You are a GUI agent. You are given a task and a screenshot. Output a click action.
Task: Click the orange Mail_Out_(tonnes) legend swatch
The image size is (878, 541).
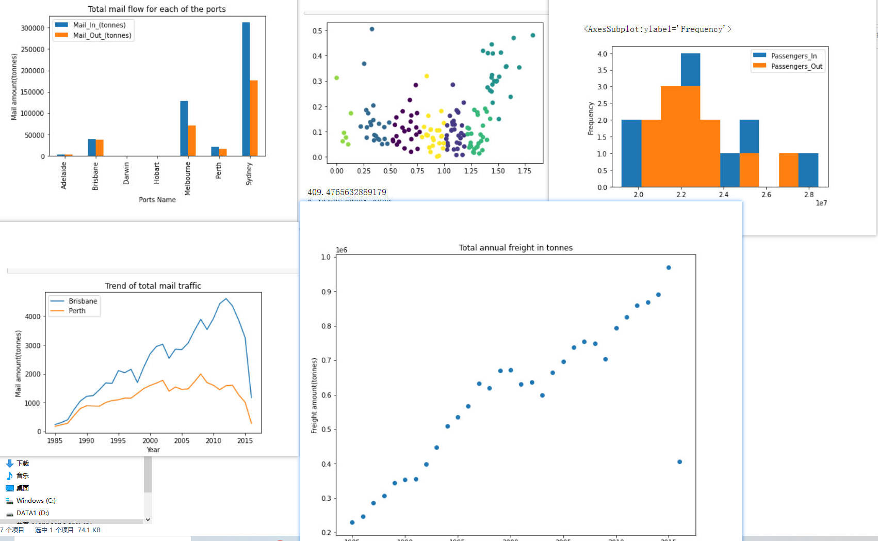[x=61, y=36]
